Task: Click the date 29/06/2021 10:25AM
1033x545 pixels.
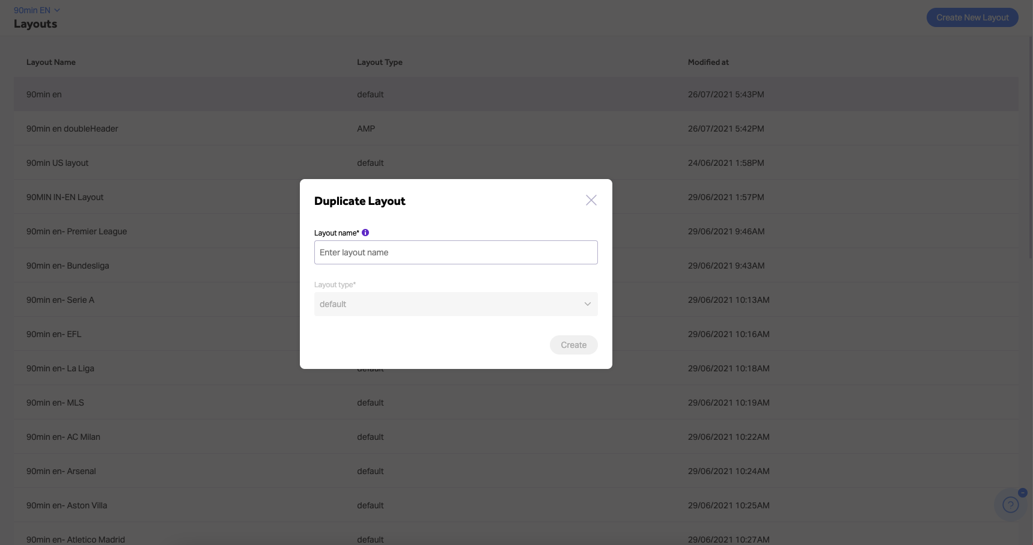Action: tap(729, 505)
